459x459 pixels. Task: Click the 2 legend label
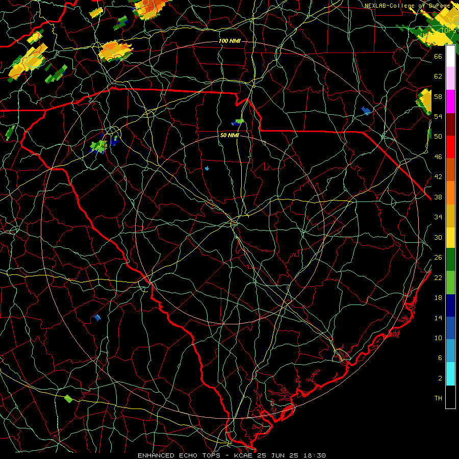pos(440,378)
